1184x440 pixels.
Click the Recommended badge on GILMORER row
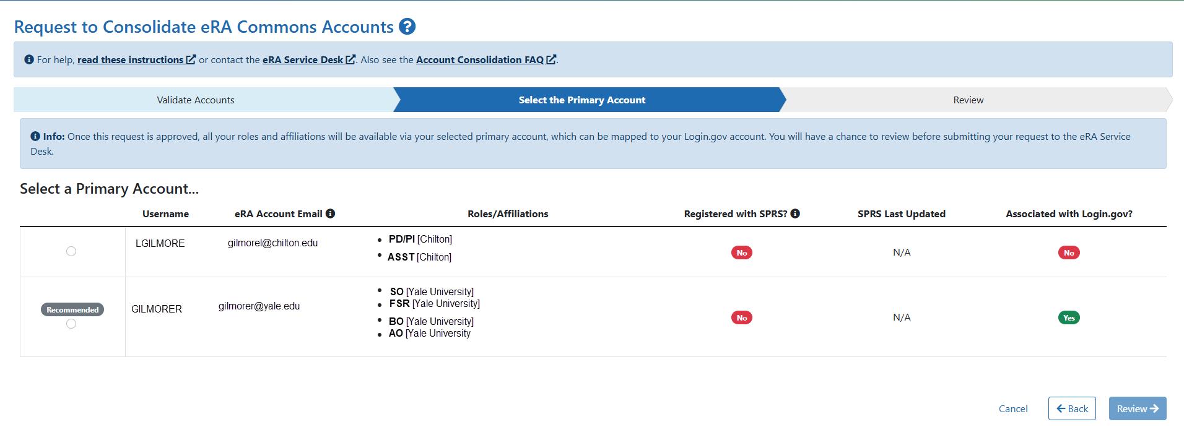[x=72, y=309]
